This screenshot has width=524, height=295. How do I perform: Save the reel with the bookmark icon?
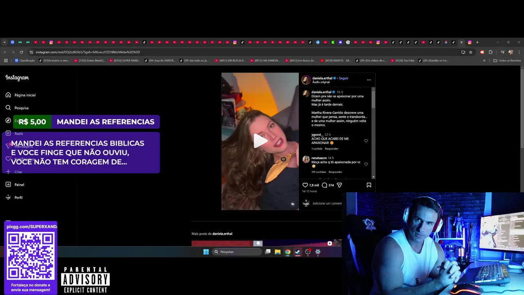coord(369,185)
